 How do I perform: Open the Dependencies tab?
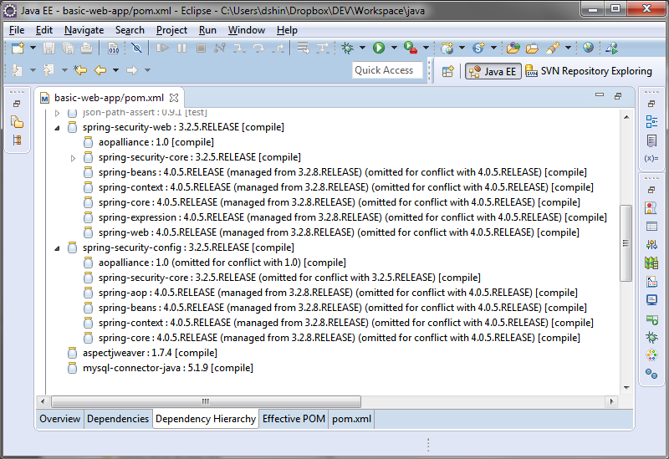118,419
